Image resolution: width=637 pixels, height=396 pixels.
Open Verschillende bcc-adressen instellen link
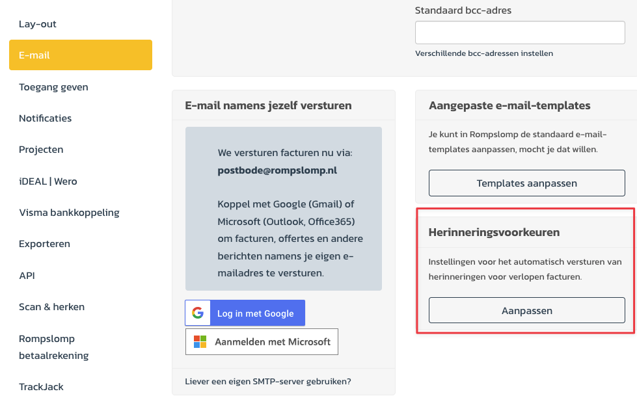pyautogui.click(x=484, y=53)
